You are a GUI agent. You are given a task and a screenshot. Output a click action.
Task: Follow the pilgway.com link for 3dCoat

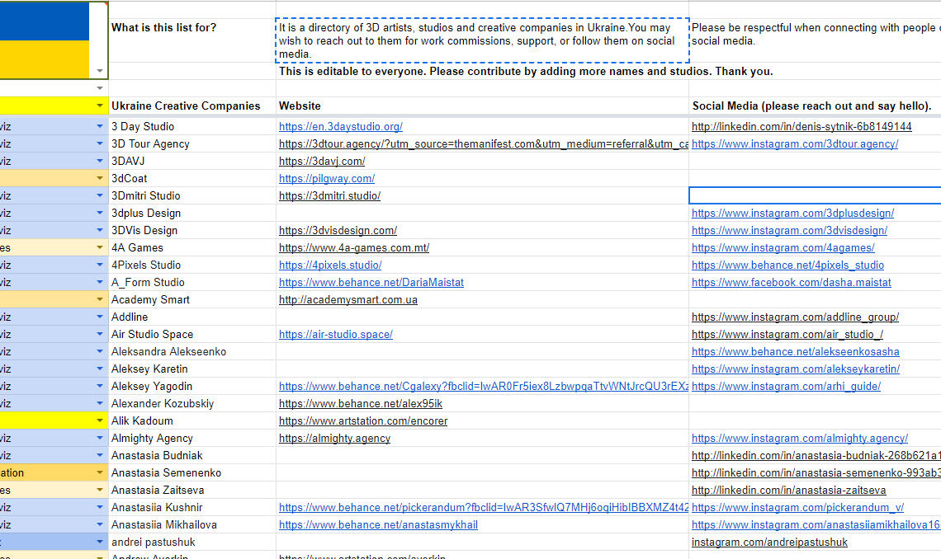tap(326, 178)
